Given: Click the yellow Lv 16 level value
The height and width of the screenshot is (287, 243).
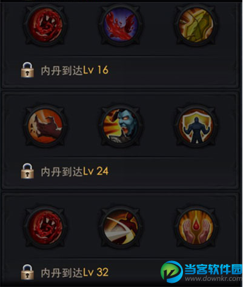Looking at the screenshot, I should click(96, 70).
